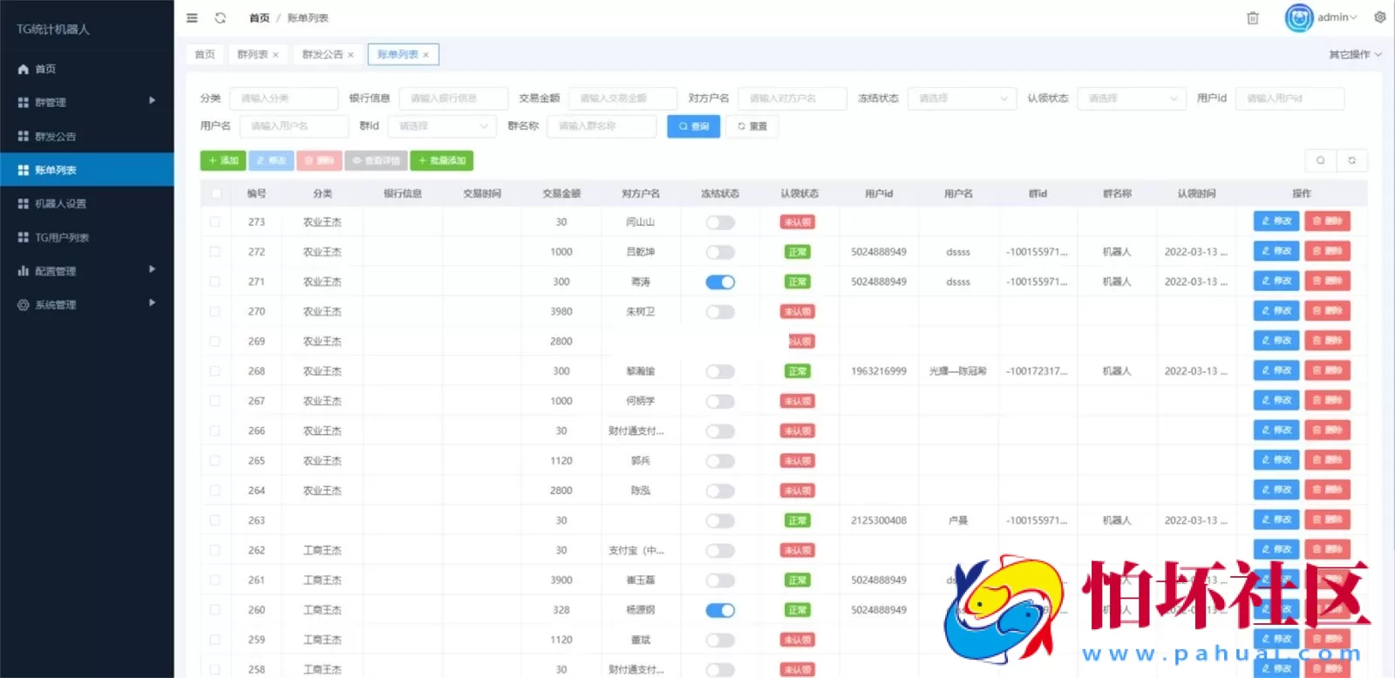Check the checkbox for row 269
The height and width of the screenshot is (678, 1395).
click(215, 342)
